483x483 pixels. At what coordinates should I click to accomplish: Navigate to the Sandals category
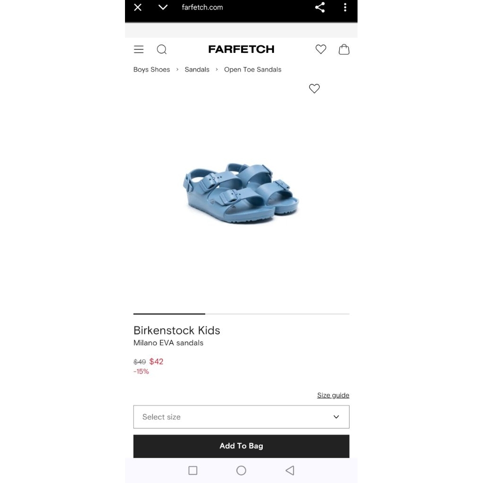coord(197,69)
